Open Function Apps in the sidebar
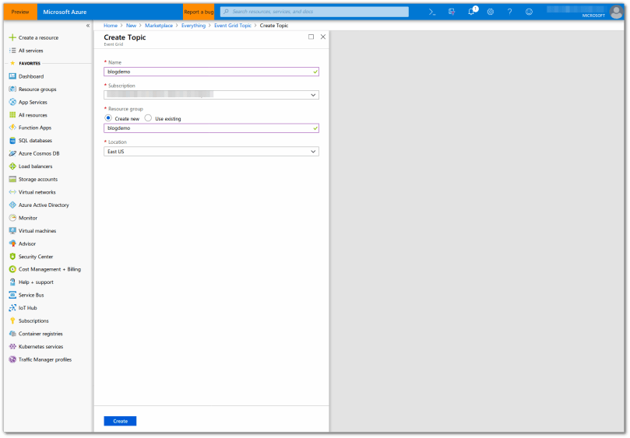The width and height of the screenshot is (630, 438). tap(34, 128)
